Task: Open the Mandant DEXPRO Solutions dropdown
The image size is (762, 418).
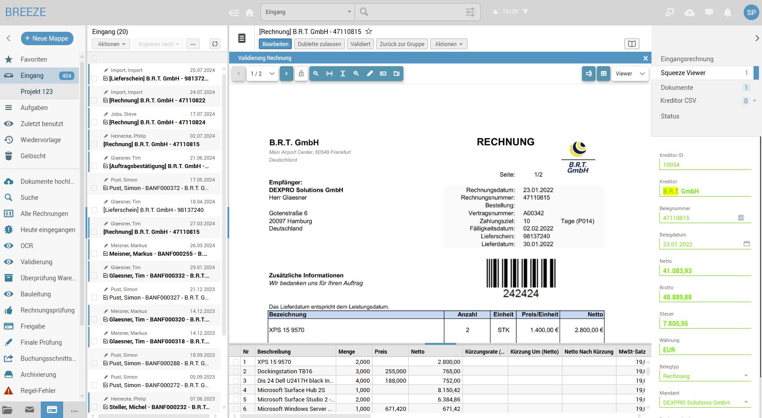Action: click(705, 403)
